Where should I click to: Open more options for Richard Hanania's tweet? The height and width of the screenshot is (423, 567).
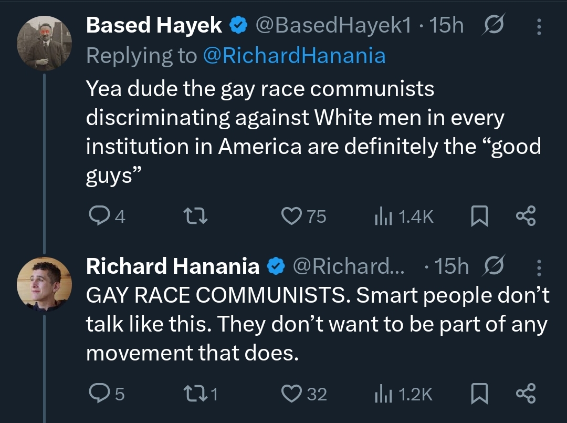pos(539,267)
